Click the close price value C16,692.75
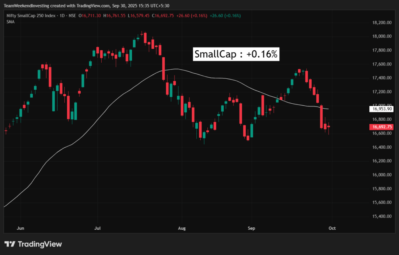Screen dimensions: 399x255 [x=165, y=16]
